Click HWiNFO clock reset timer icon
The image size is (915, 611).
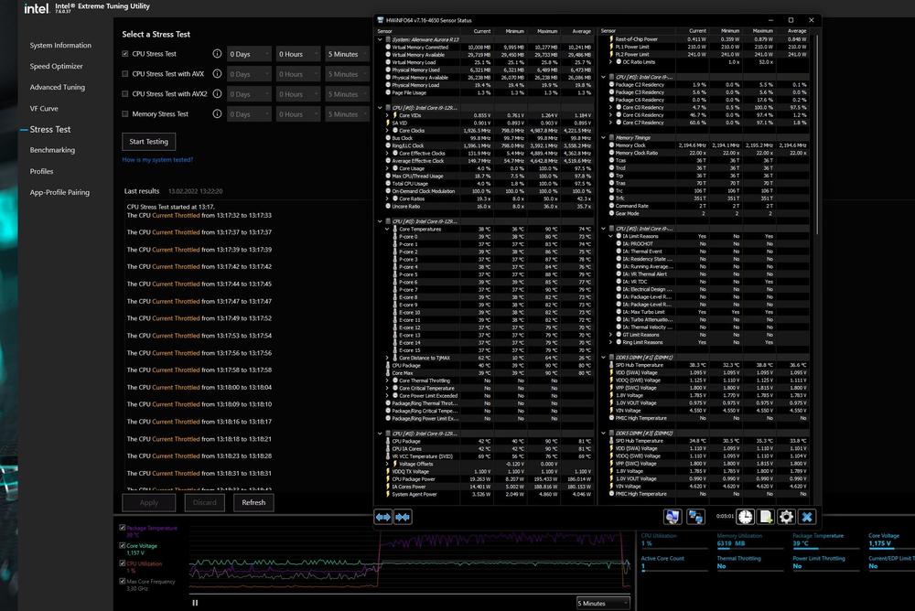tap(746, 517)
